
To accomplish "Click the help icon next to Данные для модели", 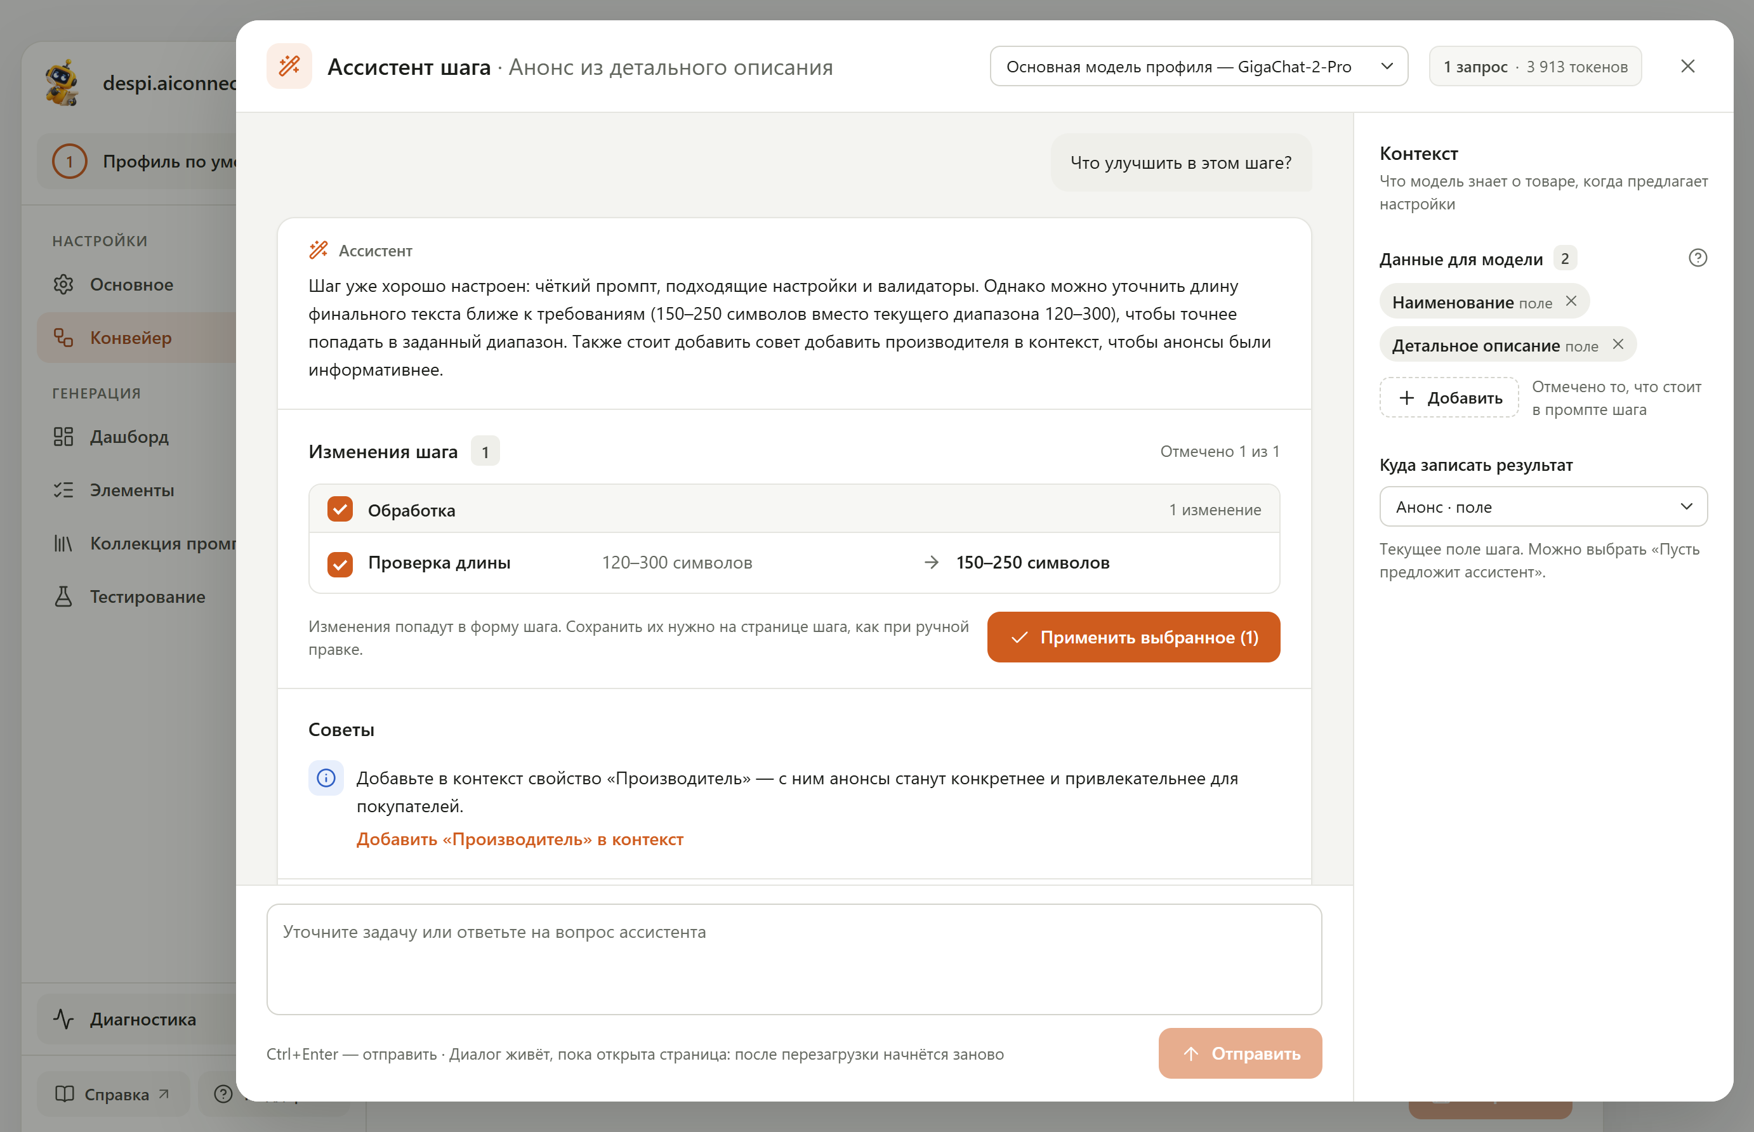I will pyautogui.click(x=1698, y=258).
